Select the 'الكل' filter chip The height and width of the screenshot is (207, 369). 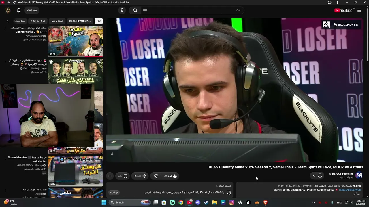tap(99, 21)
